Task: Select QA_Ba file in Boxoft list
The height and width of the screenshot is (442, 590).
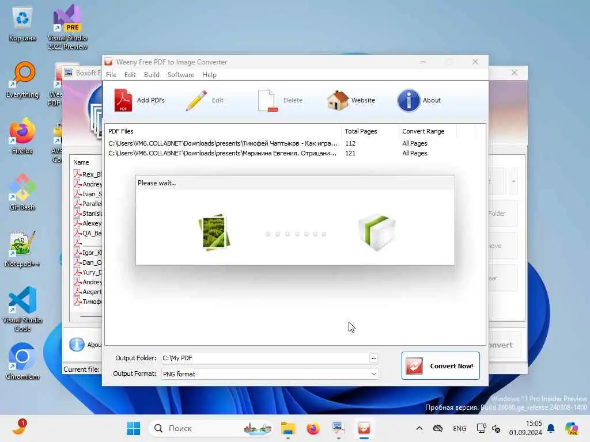Action: coord(88,233)
